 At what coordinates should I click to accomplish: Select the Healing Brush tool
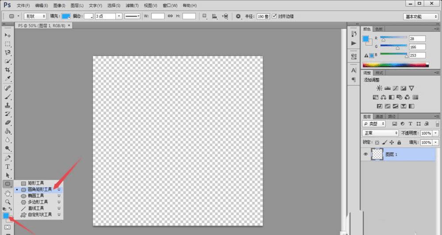8,88
